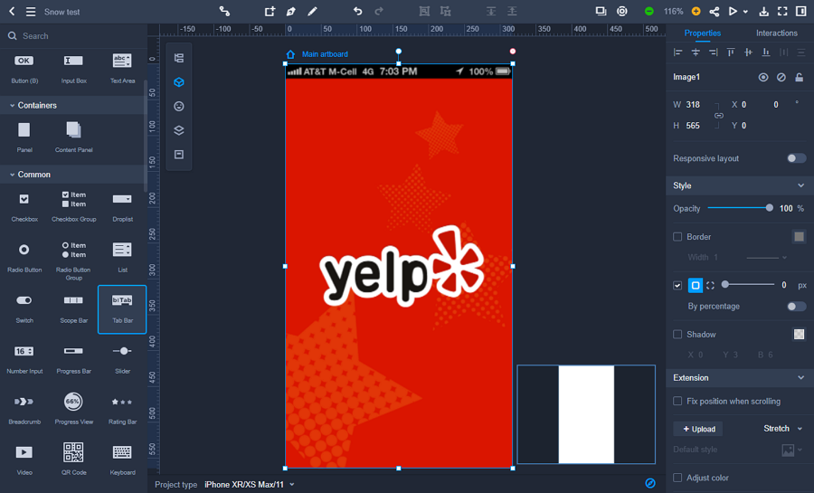
Task: Select the Pencil tool
Action: 312,11
